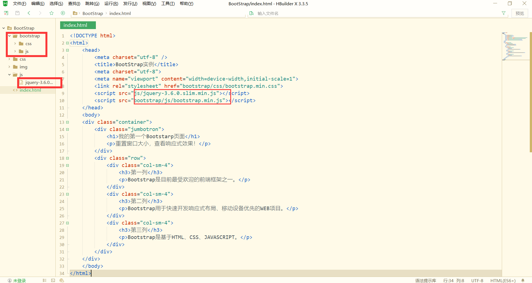Expand the img folder chevron
The width and height of the screenshot is (532, 283).
click(x=9, y=67)
